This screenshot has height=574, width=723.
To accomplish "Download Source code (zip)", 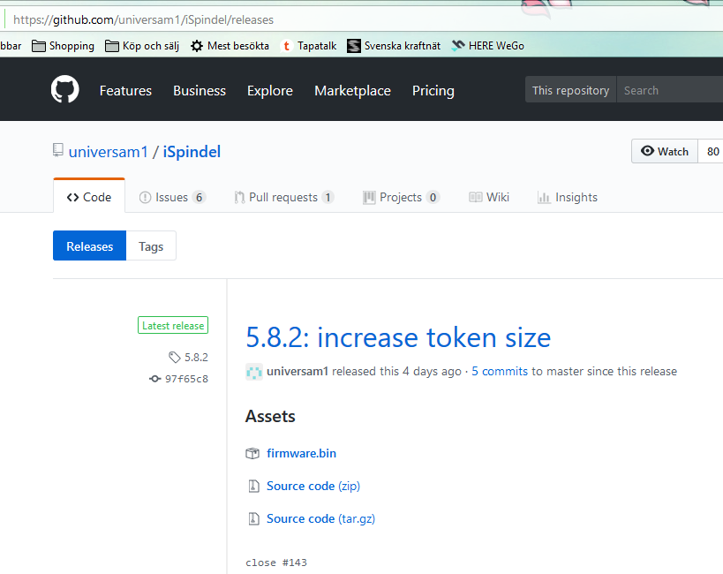I will click(313, 486).
